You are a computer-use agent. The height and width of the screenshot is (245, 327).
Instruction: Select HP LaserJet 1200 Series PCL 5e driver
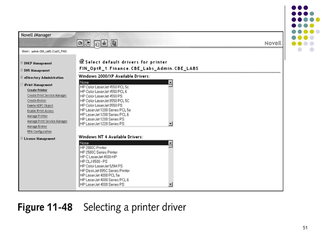tap(124, 110)
